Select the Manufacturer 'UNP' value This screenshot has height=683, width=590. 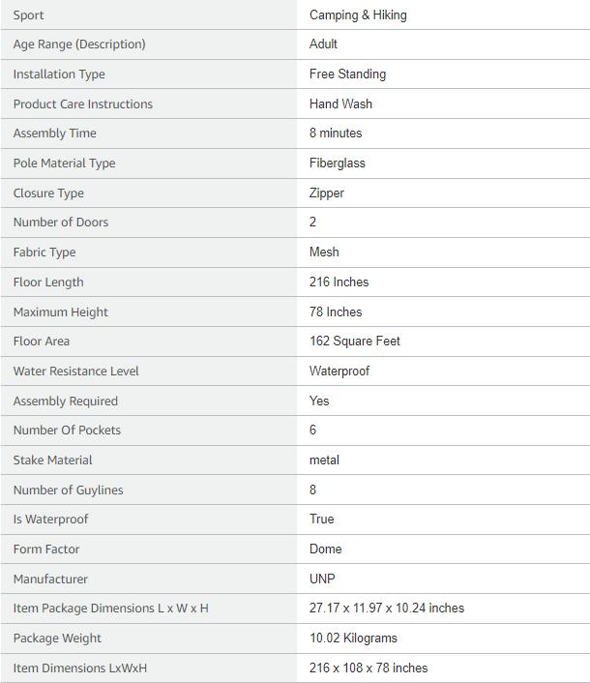[x=322, y=579]
